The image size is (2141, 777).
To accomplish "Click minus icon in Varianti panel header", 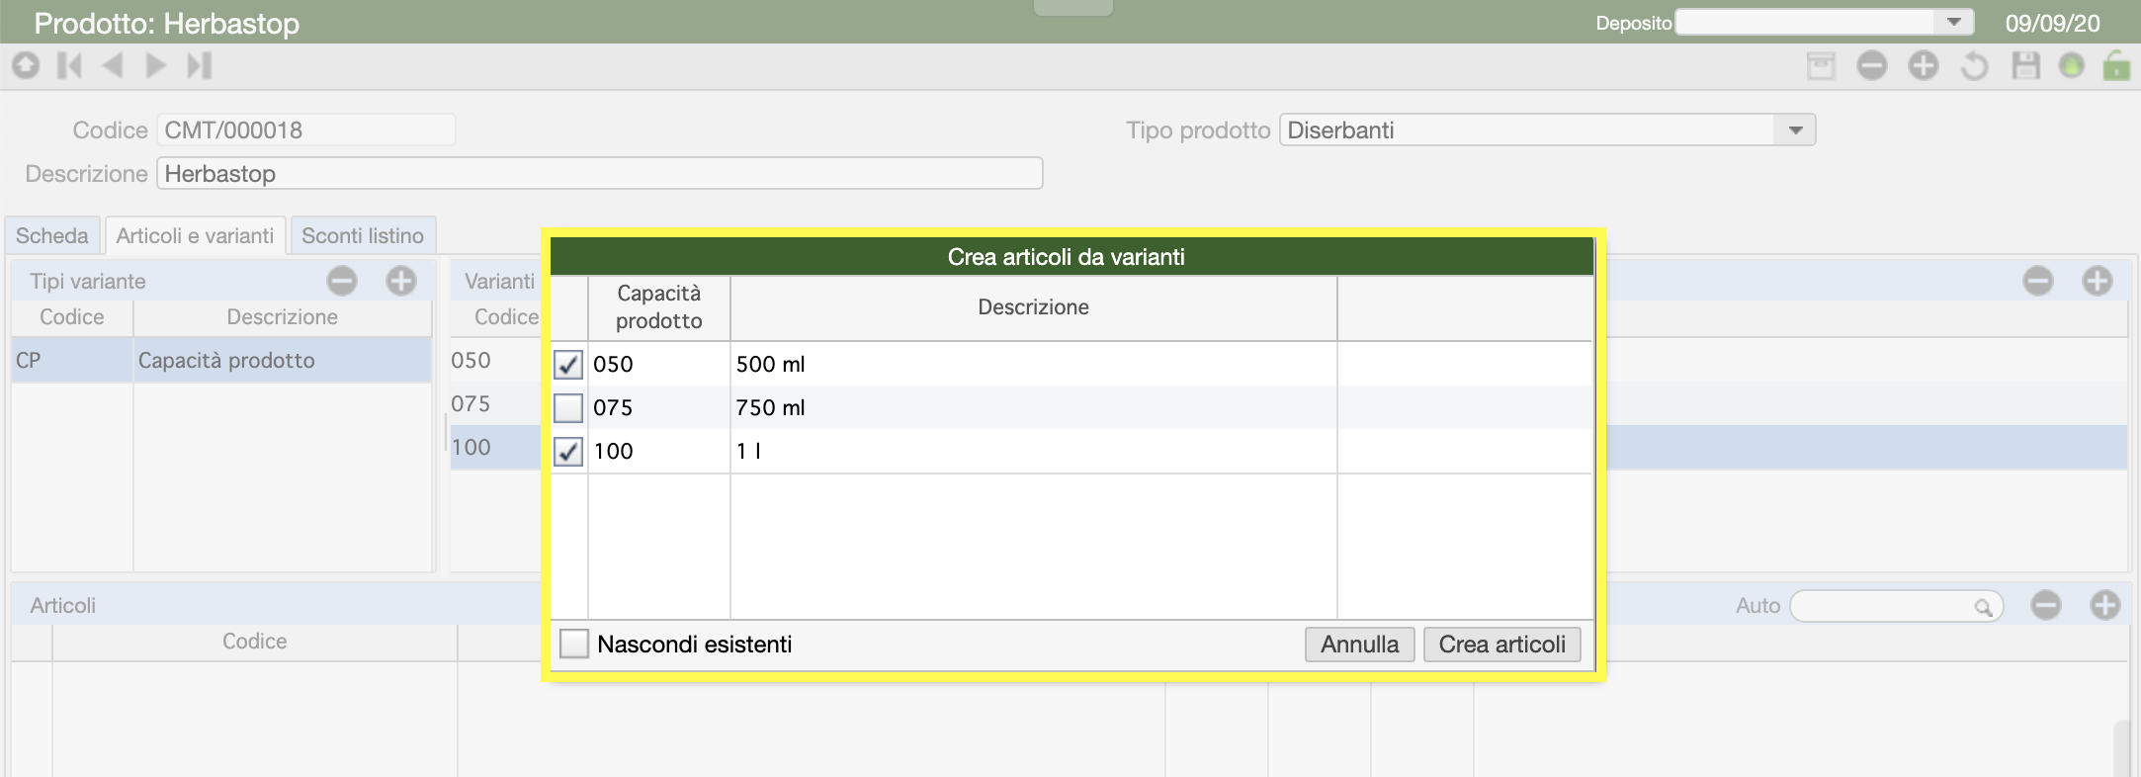I will (x=2038, y=281).
